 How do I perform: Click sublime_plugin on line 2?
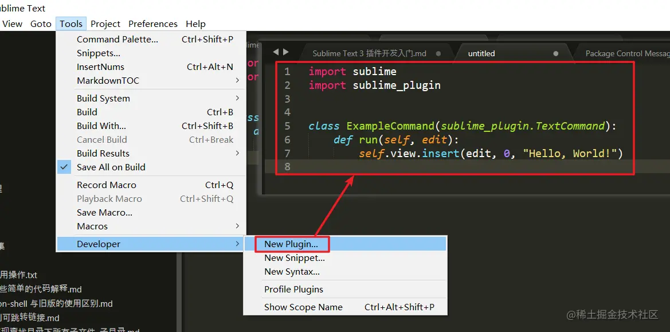pyautogui.click(x=397, y=85)
